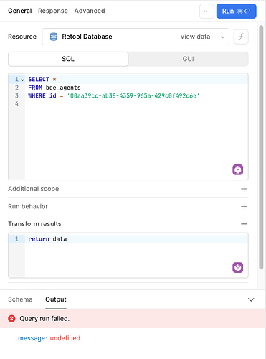
Task: Click the 'Query run failed.' message
Action: [44, 319]
